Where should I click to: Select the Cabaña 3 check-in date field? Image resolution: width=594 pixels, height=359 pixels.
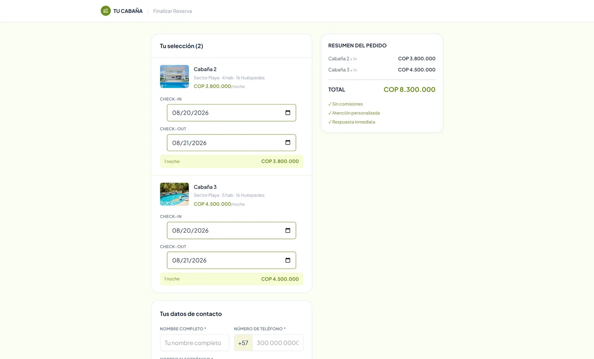[231, 230]
